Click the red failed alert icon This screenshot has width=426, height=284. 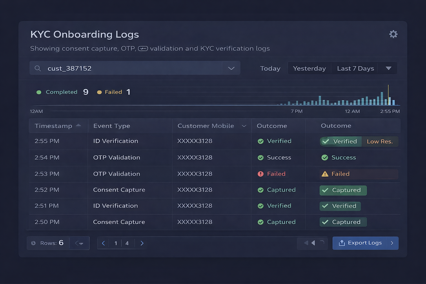pos(261,174)
